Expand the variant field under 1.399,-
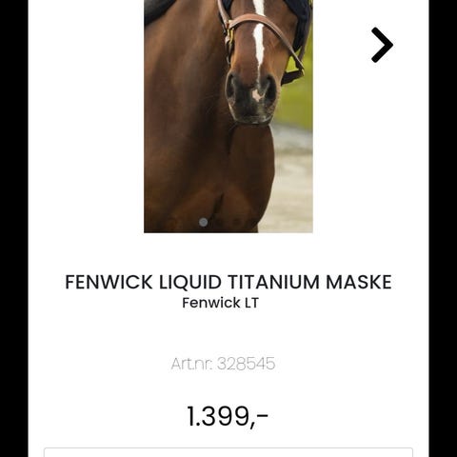 coord(228,452)
